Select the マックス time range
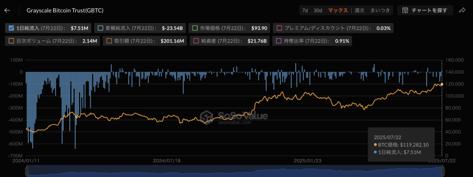Screen dimensions: 473x177 point(338,10)
